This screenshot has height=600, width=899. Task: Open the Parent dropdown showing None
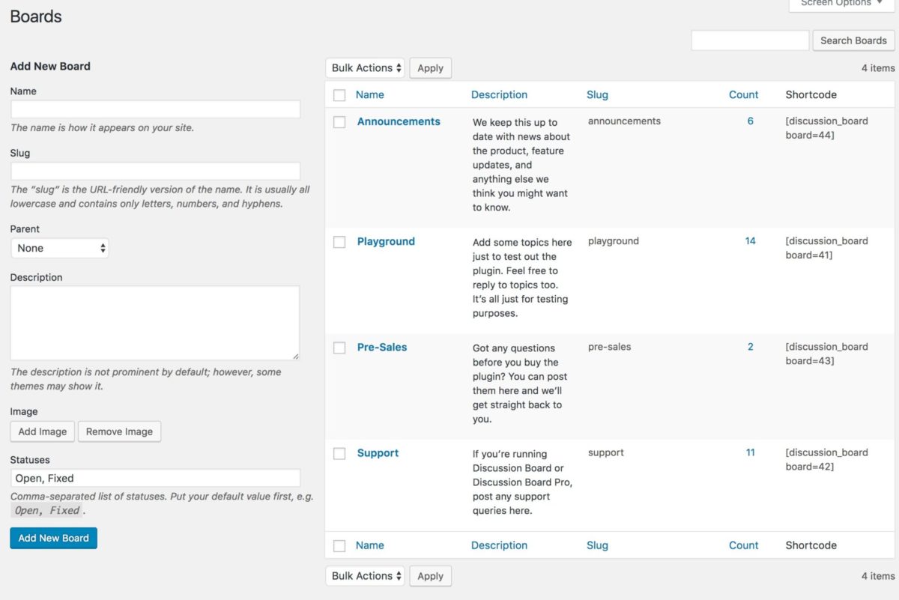pyautogui.click(x=60, y=247)
